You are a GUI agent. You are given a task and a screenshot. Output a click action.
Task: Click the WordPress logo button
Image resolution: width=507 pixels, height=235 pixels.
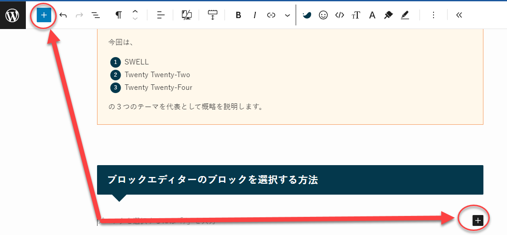coord(13,15)
